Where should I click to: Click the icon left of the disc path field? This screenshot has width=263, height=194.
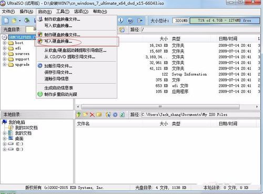[x=122, y=29]
